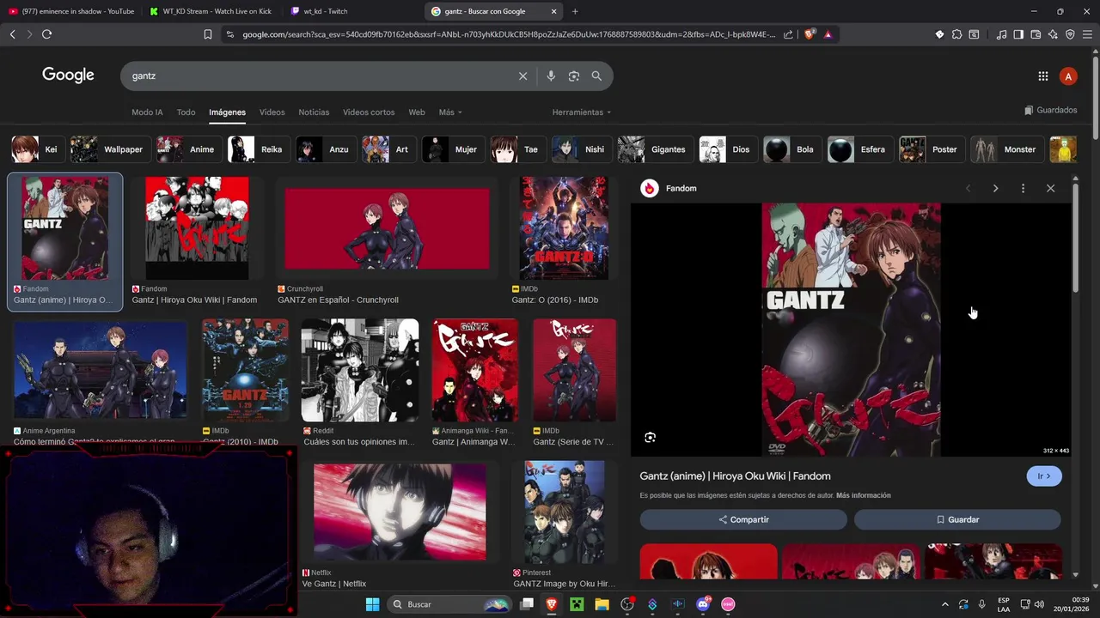
Task: Start voice search with microphone icon
Action: pos(551,76)
